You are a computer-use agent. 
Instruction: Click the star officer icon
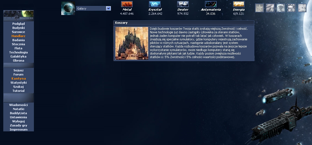pos(259,8)
